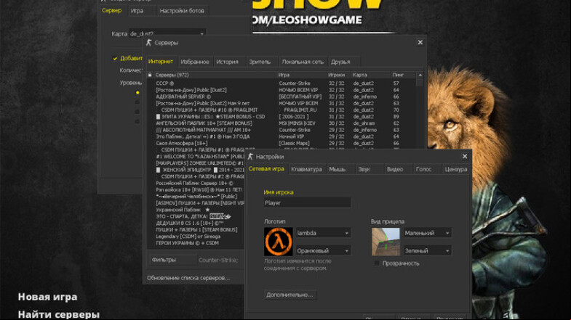This screenshot has height=320, width=571.
Task: Select the Public [Dust2] Нам 9 лет server
Action: pyautogui.click(x=280, y=103)
